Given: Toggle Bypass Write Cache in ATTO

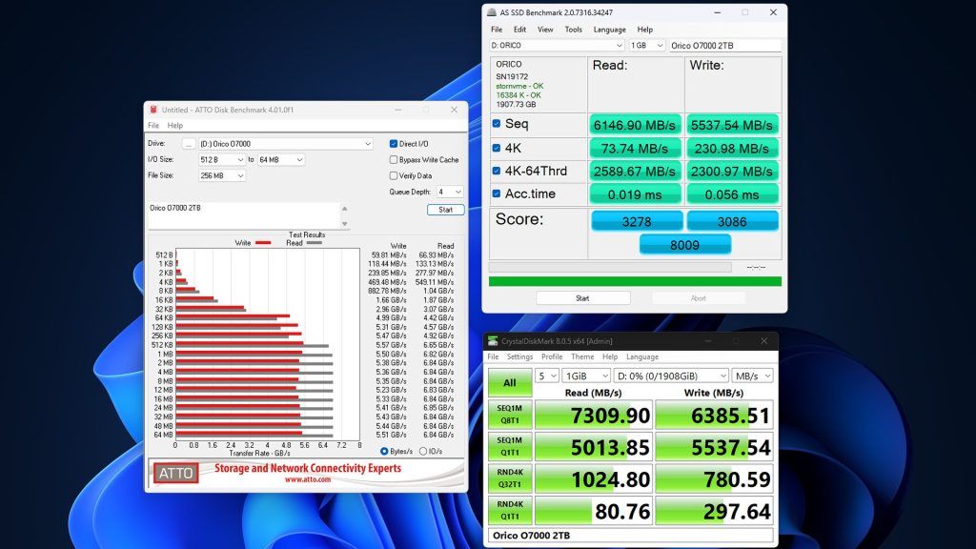Looking at the screenshot, I should (x=394, y=160).
